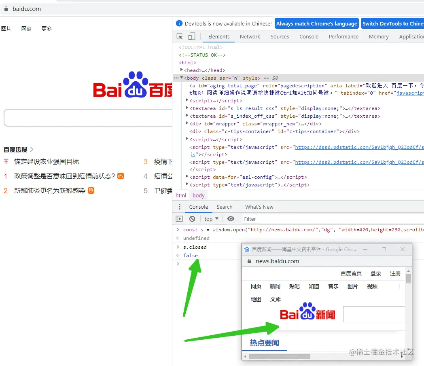Viewport: 424px width, 366px height.
Task: Select the Search drawer tab
Action: click(225, 207)
